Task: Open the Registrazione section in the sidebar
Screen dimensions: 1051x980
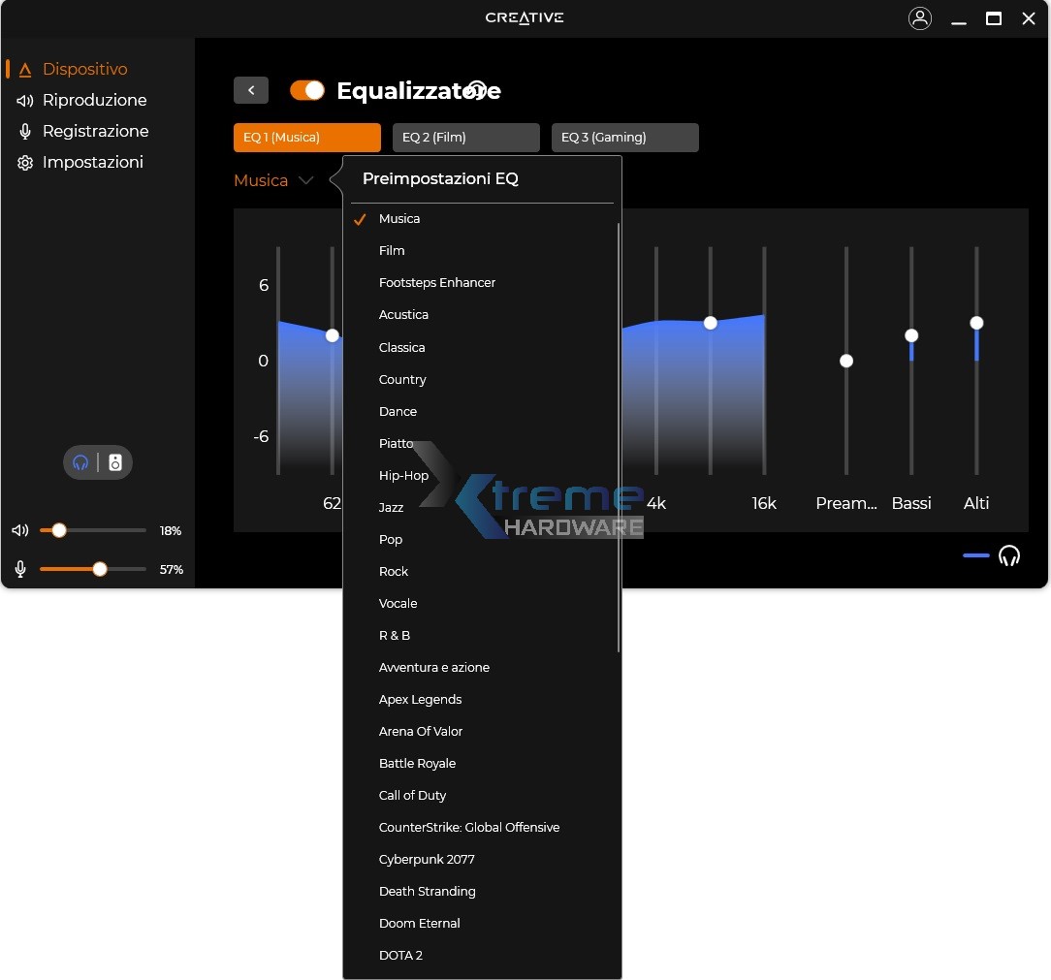Action: [x=95, y=131]
